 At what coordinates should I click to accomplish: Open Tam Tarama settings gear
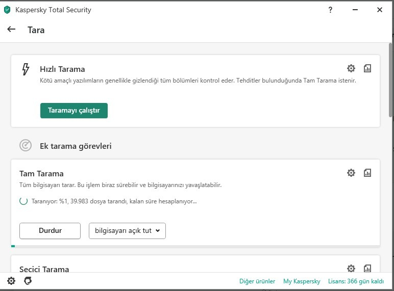coord(351,173)
